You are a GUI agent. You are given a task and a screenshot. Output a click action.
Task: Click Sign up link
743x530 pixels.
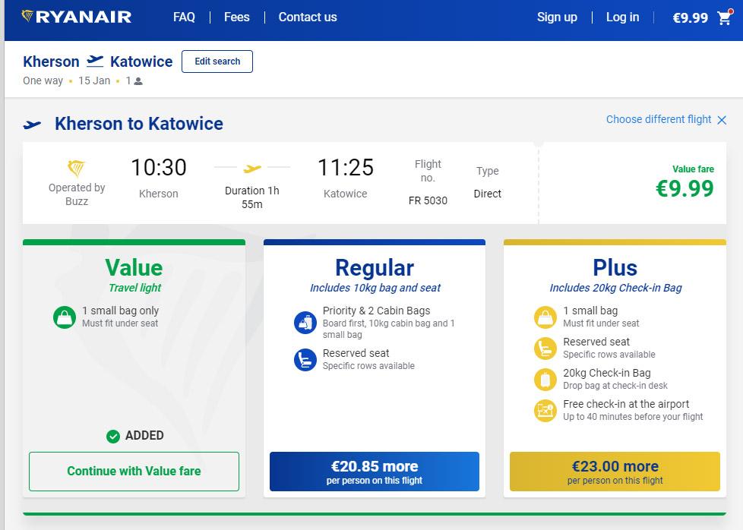557,17
